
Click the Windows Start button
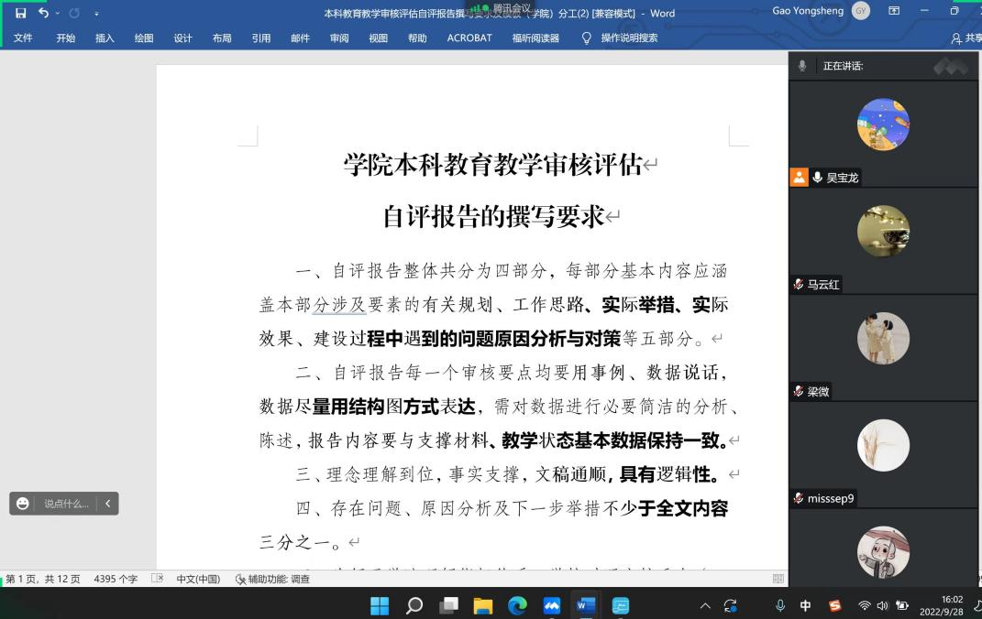[380, 605]
